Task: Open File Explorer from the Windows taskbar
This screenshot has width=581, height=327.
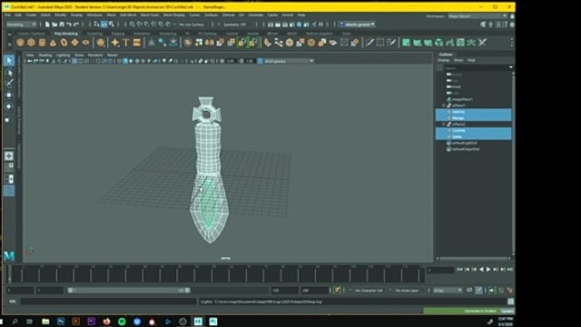Action: click(x=45, y=322)
